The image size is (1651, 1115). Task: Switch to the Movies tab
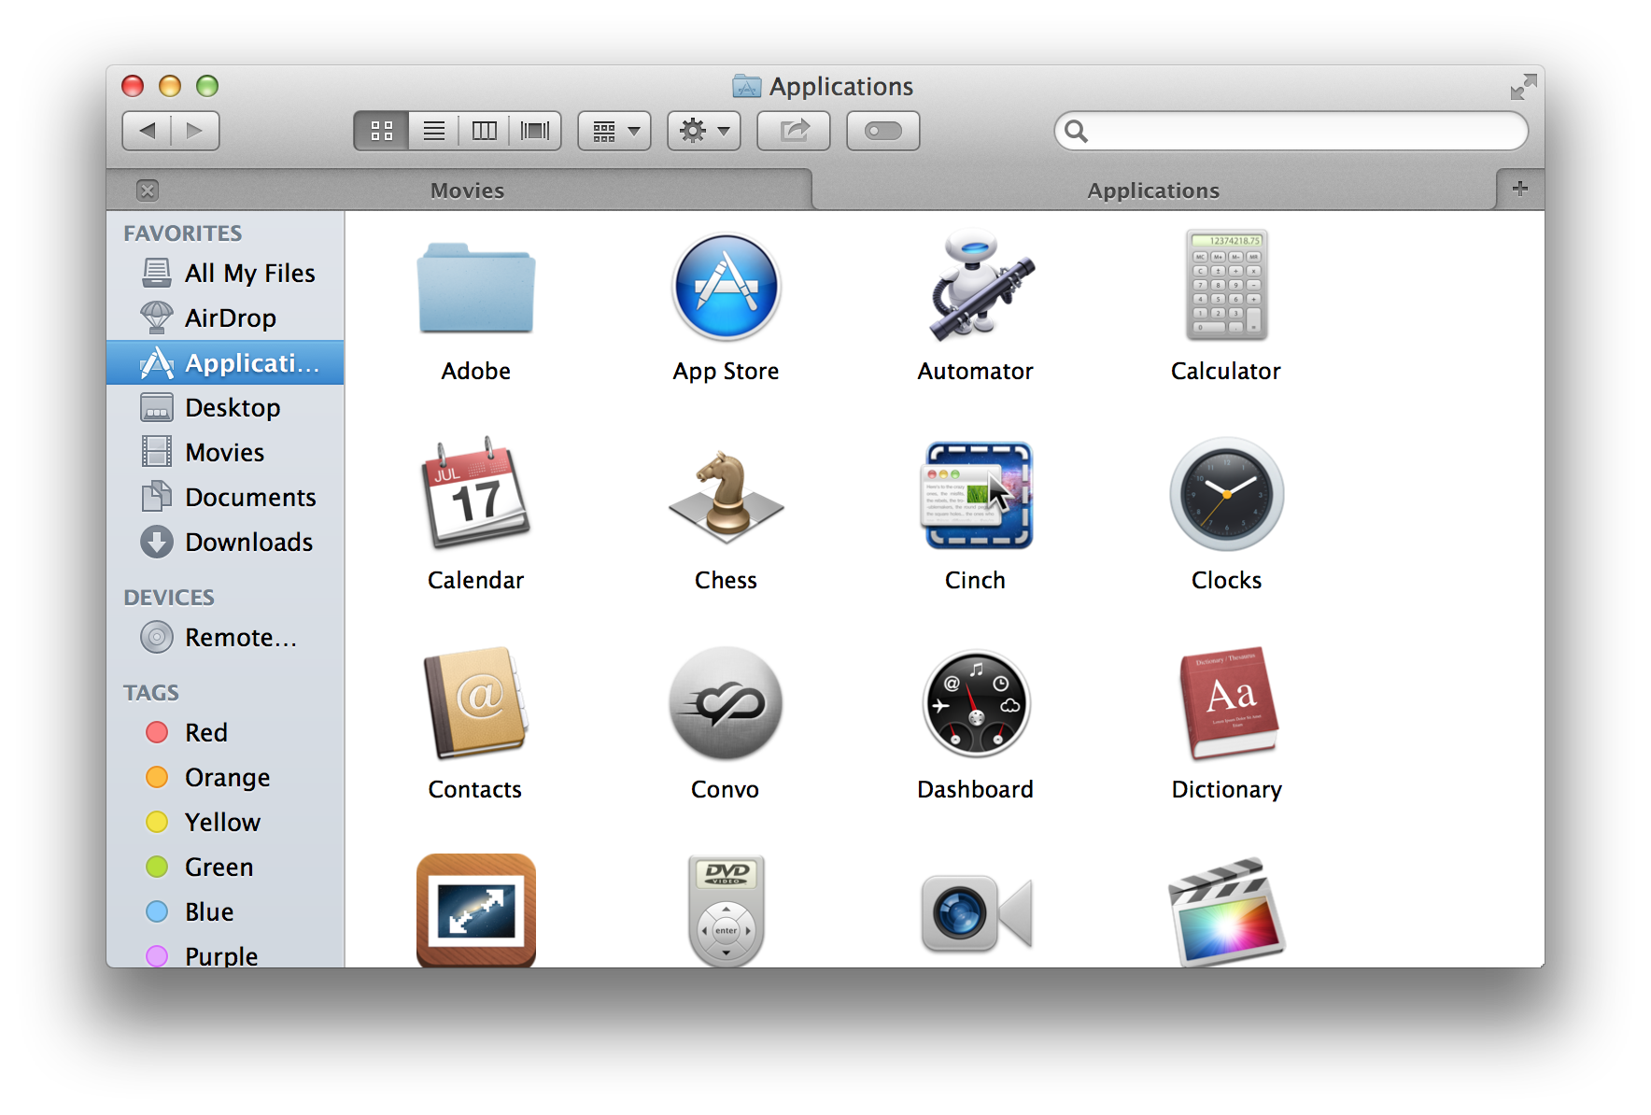pyautogui.click(x=467, y=191)
